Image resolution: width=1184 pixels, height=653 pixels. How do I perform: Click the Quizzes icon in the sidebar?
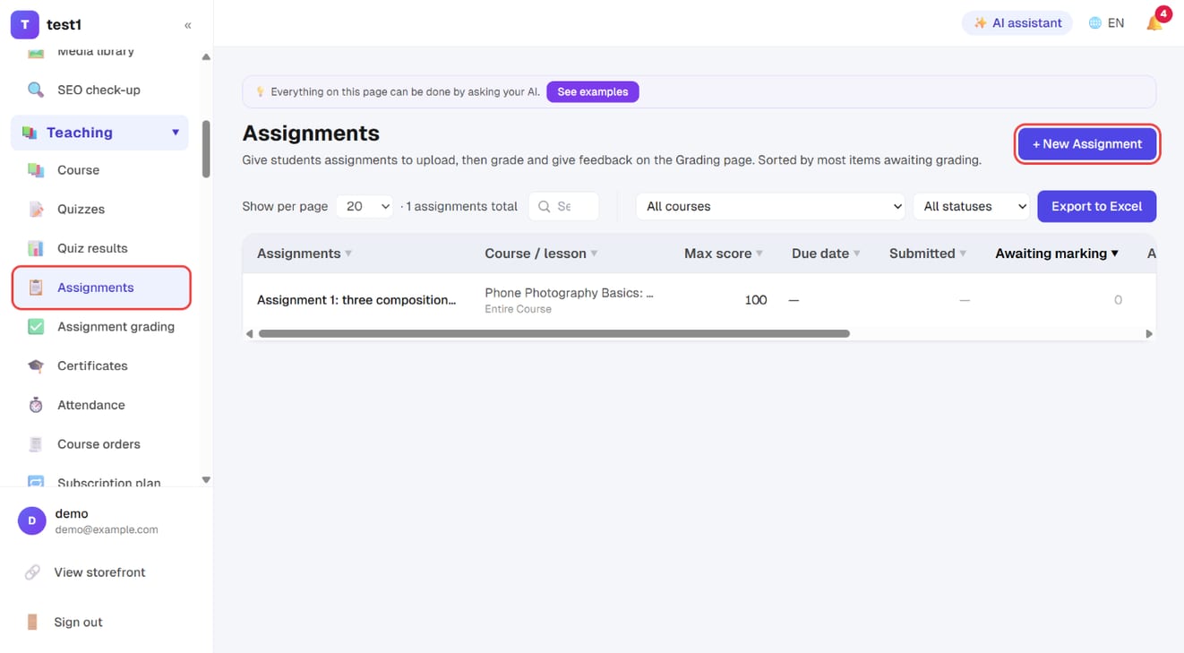[36, 210]
